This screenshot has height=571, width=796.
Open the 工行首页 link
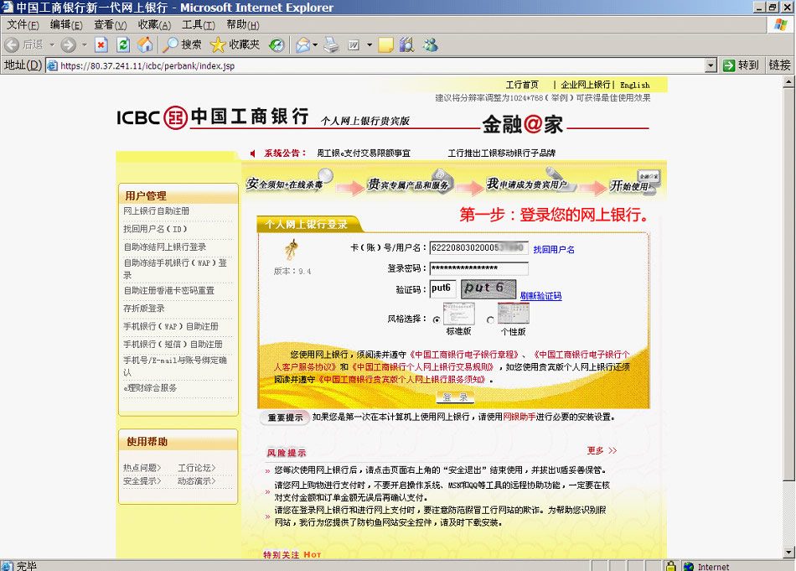[x=522, y=85]
